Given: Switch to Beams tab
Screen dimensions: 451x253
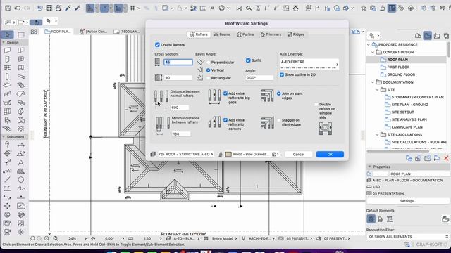Looking at the screenshot, I should tap(222, 34).
